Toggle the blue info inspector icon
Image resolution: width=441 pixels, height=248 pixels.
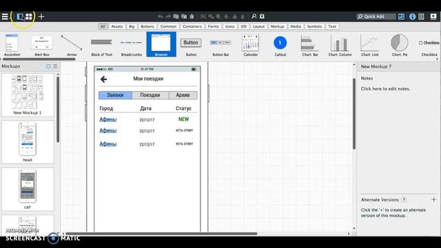coord(412,17)
